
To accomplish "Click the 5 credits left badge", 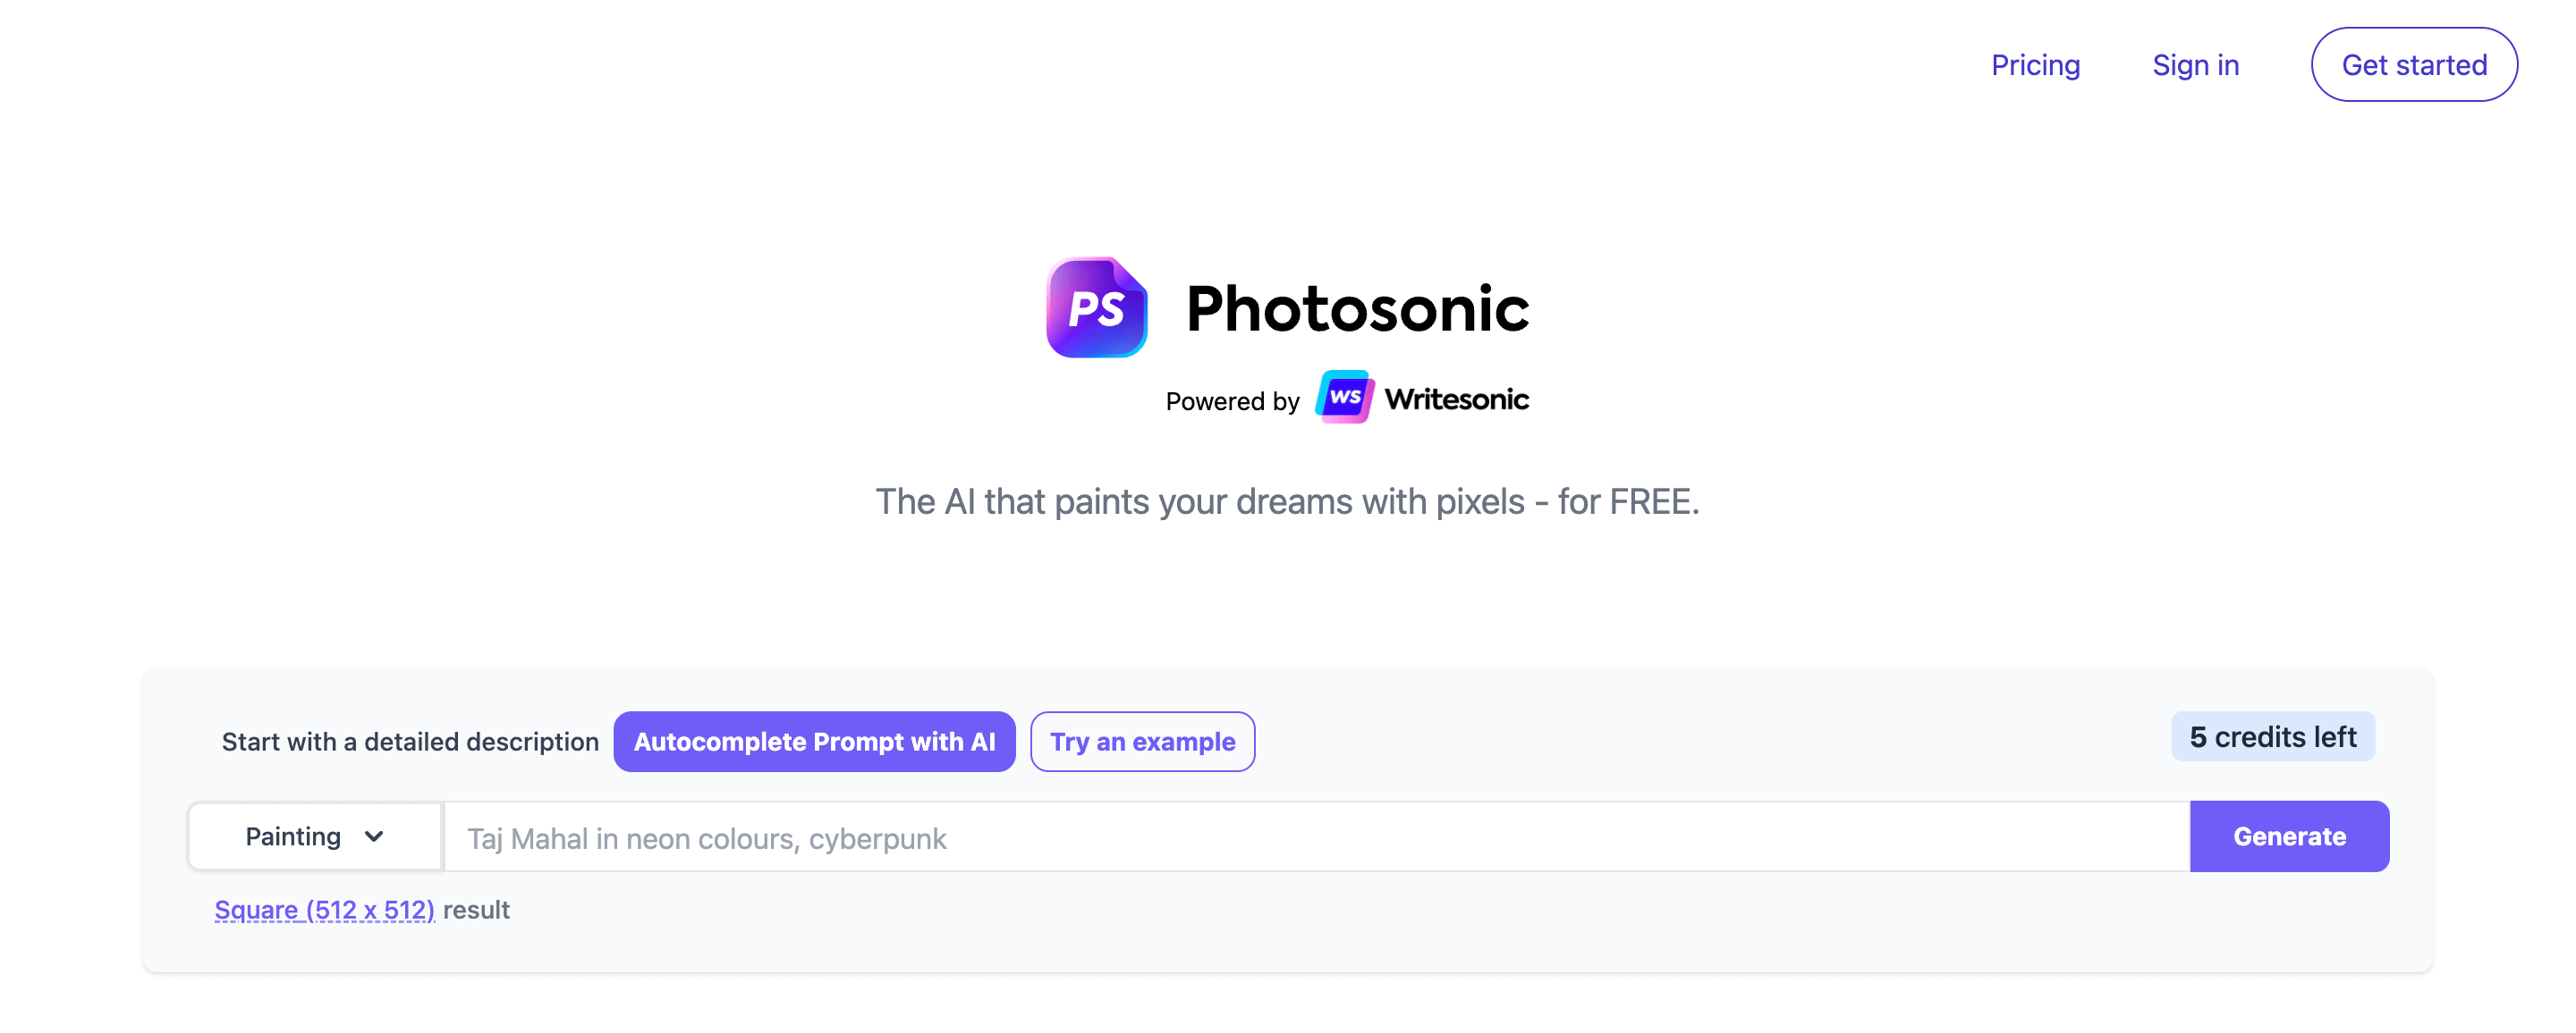I will coord(2272,737).
